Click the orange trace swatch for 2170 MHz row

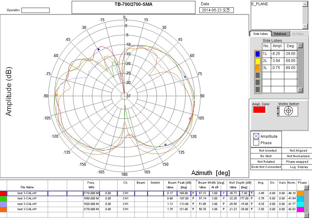(x=3, y=209)
